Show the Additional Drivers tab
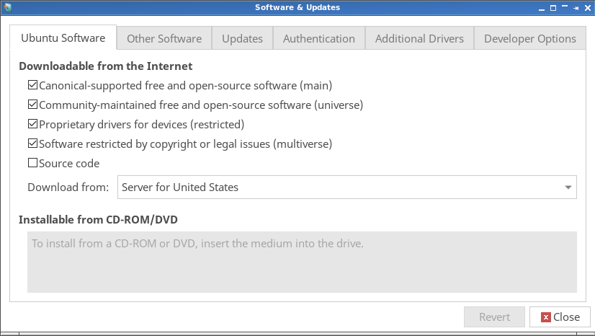The width and height of the screenshot is (595, 336). (420, 38)
